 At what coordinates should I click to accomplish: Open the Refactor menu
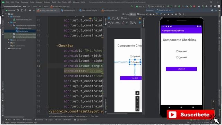(47, 2)
